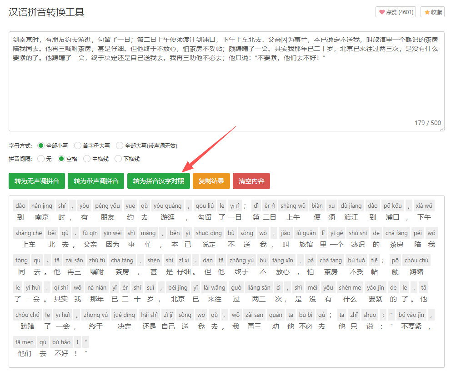Click the red 清空内容 button

coord(251,181)
